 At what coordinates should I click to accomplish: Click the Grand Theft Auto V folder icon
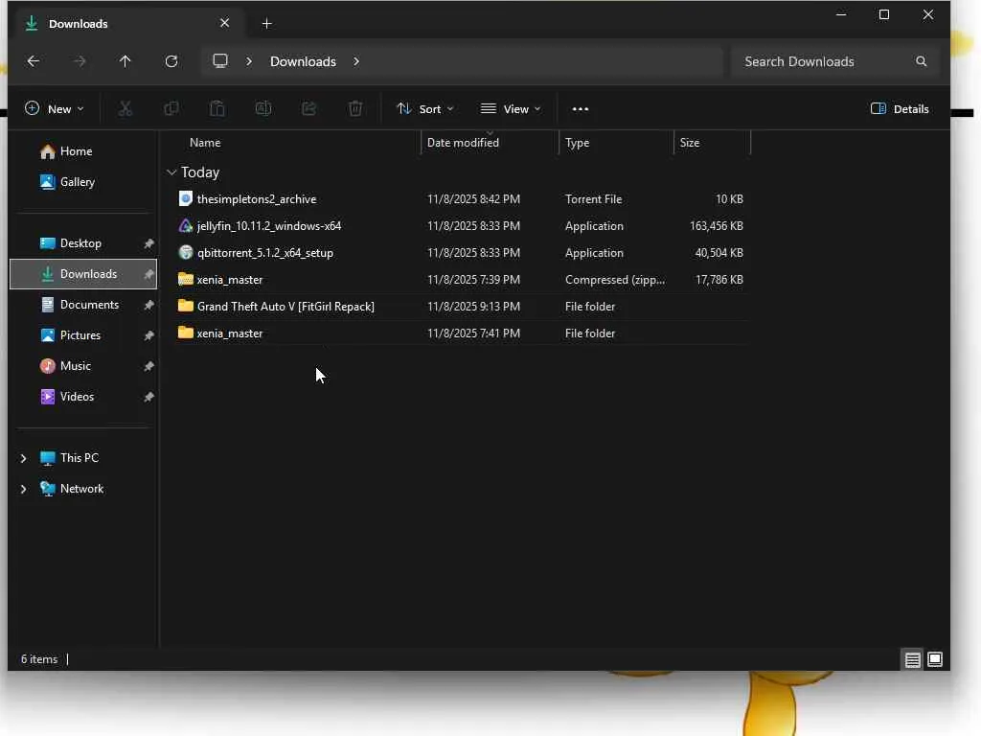point(185,306)
